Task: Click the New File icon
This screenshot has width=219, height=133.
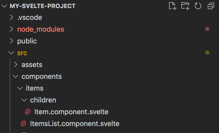Action: click(173, 6)
